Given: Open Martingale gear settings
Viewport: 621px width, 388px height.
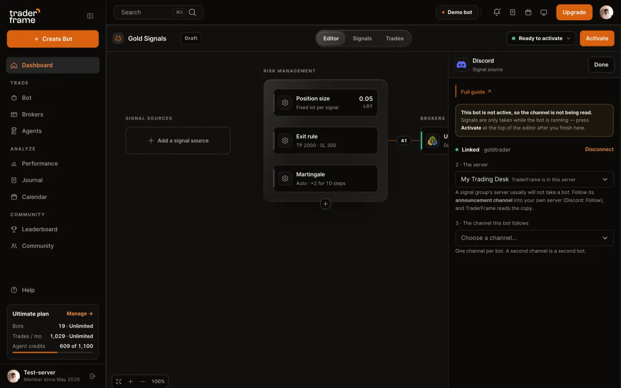Looking at the screenshot, I should 285,179.
